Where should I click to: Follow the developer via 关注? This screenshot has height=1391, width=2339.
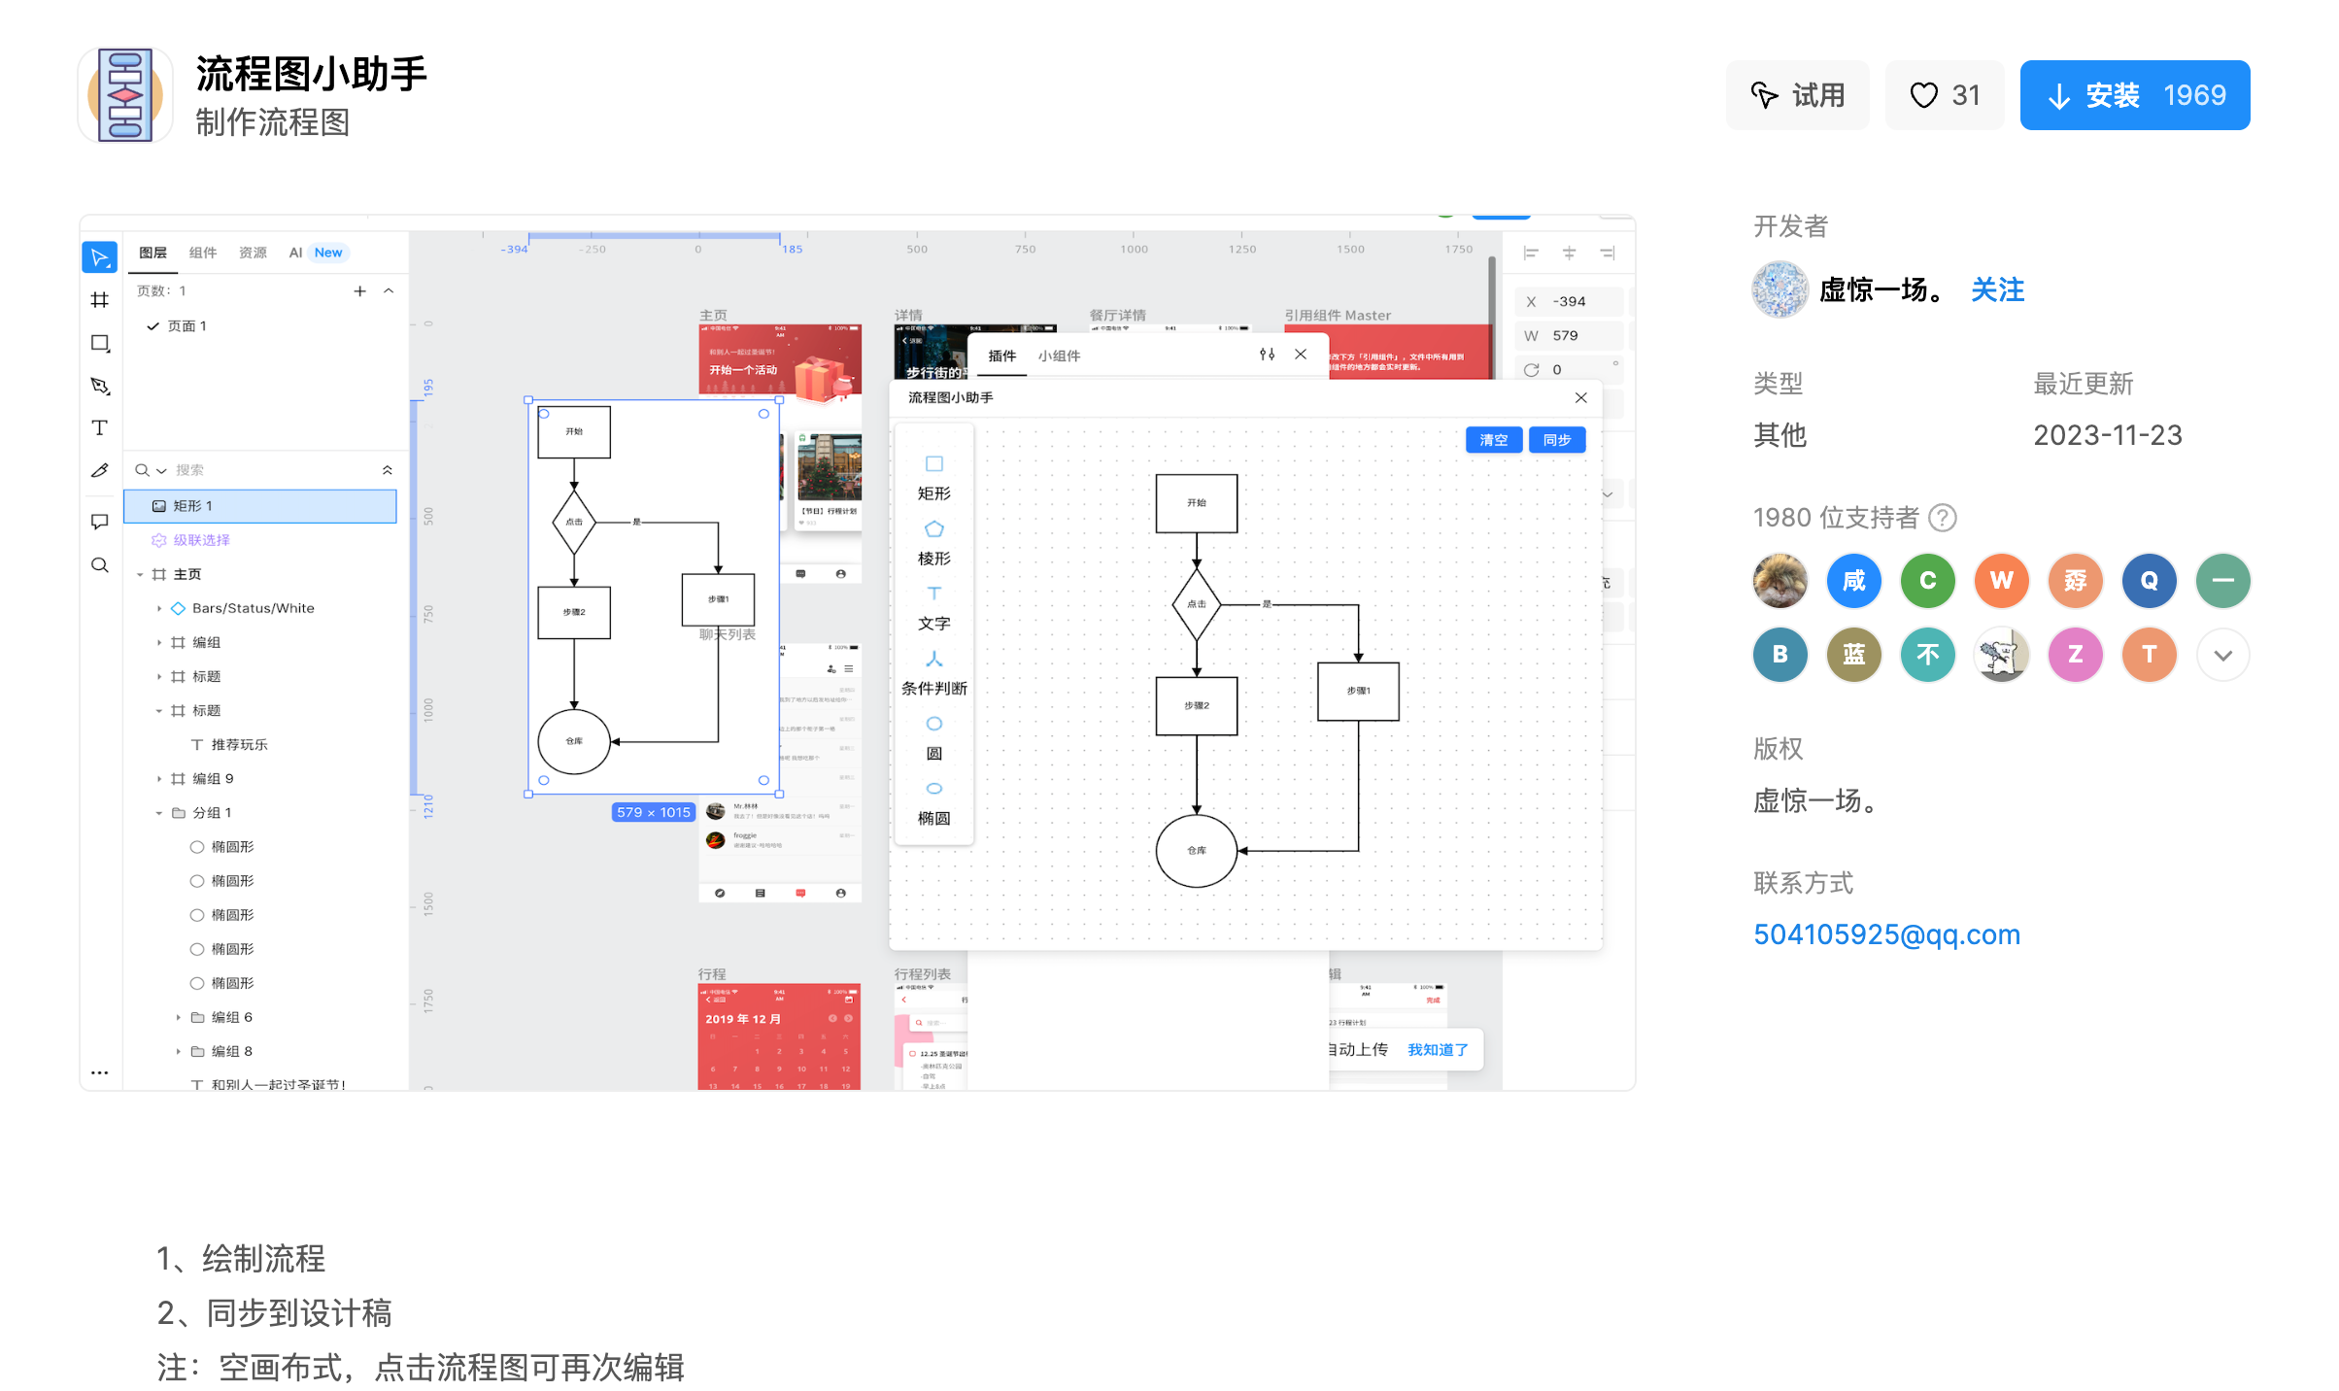click(1997, 289)
